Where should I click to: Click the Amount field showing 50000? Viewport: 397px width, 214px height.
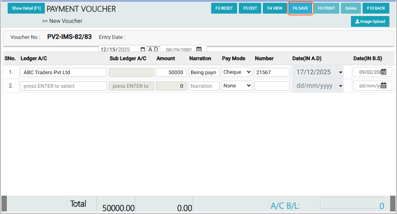[x=171, y=72]
